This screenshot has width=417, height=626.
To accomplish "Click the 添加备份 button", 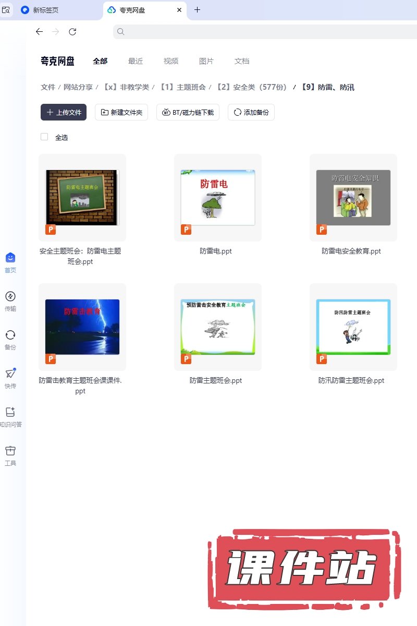I will (251, 112).
